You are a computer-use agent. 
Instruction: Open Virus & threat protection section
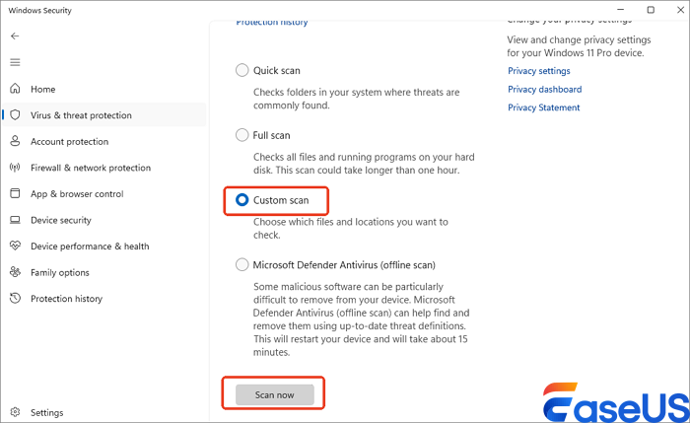coord(104,115)
